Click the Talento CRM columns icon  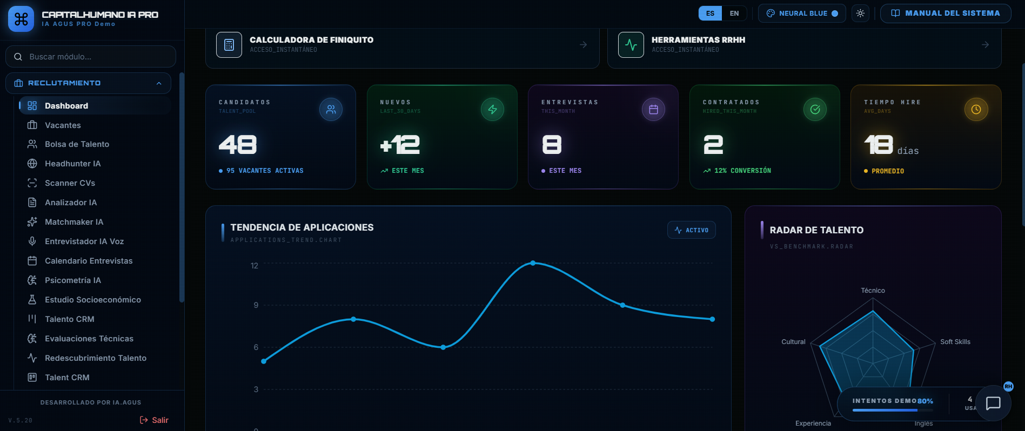click(32, 319)
